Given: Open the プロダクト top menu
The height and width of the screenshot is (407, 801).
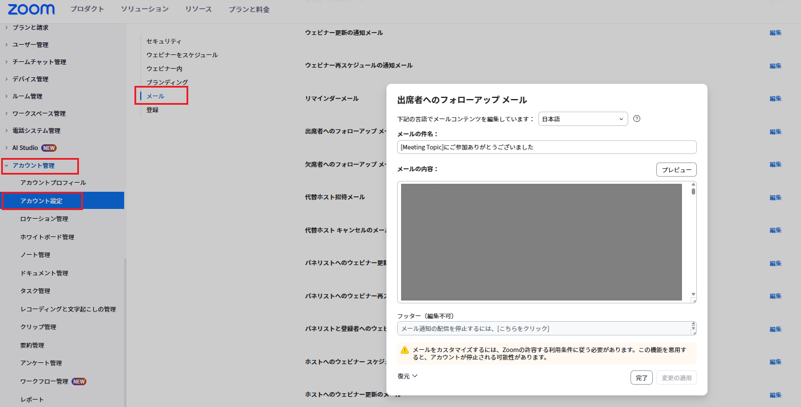Looking at the screenshot, I should point(87,9).
